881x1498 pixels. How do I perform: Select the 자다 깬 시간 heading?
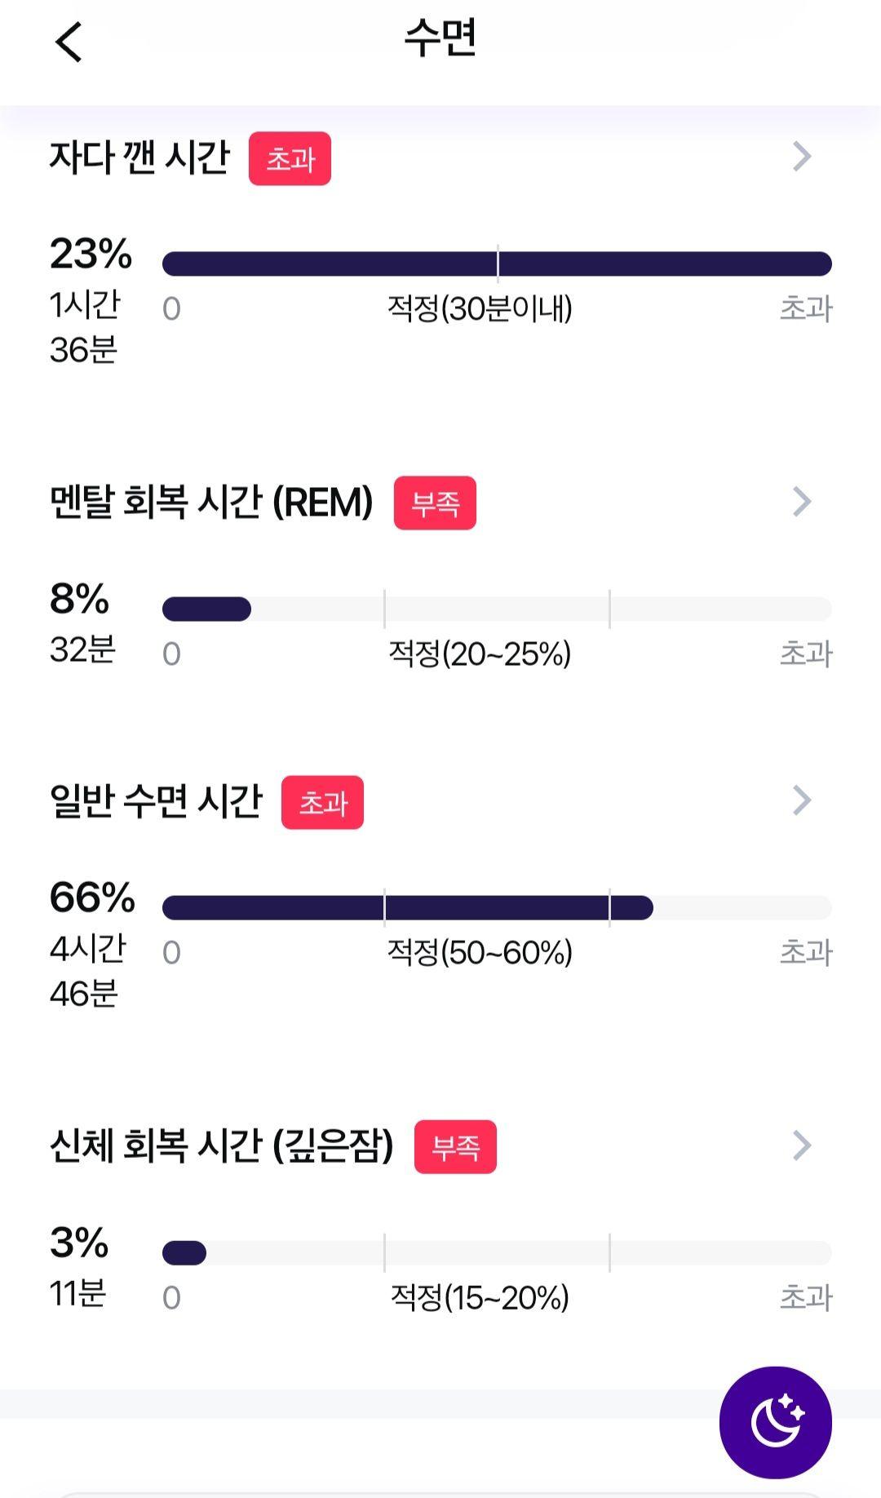[140, 157]
